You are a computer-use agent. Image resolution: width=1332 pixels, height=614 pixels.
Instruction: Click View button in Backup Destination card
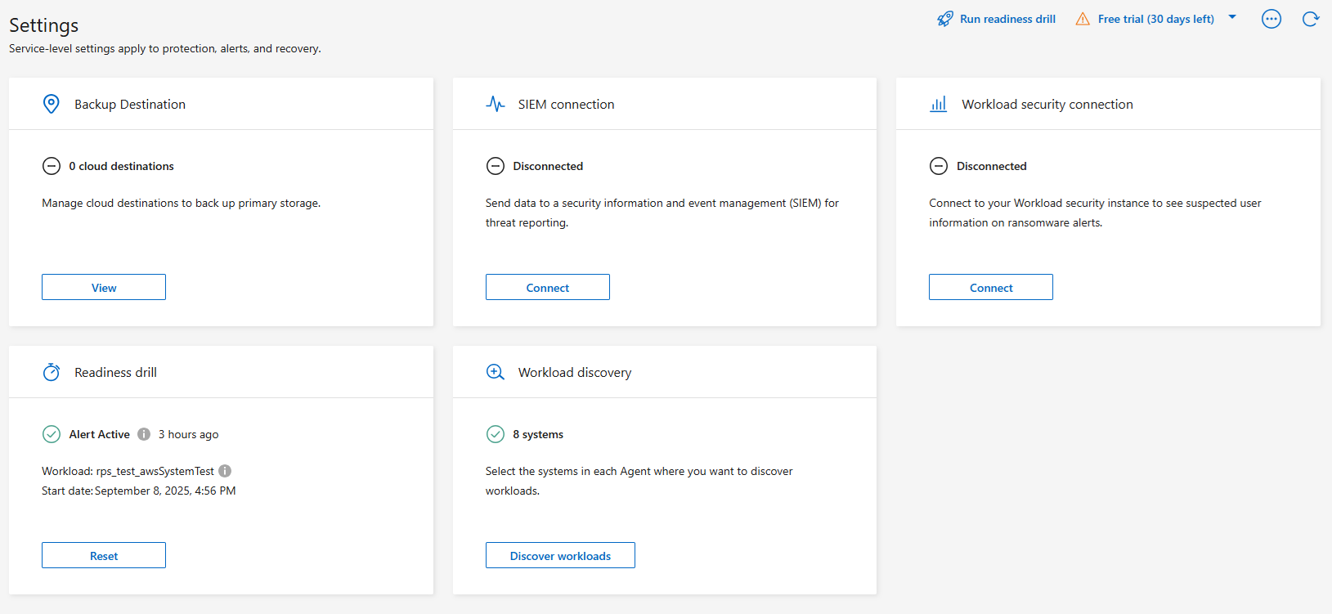(104, 288)
